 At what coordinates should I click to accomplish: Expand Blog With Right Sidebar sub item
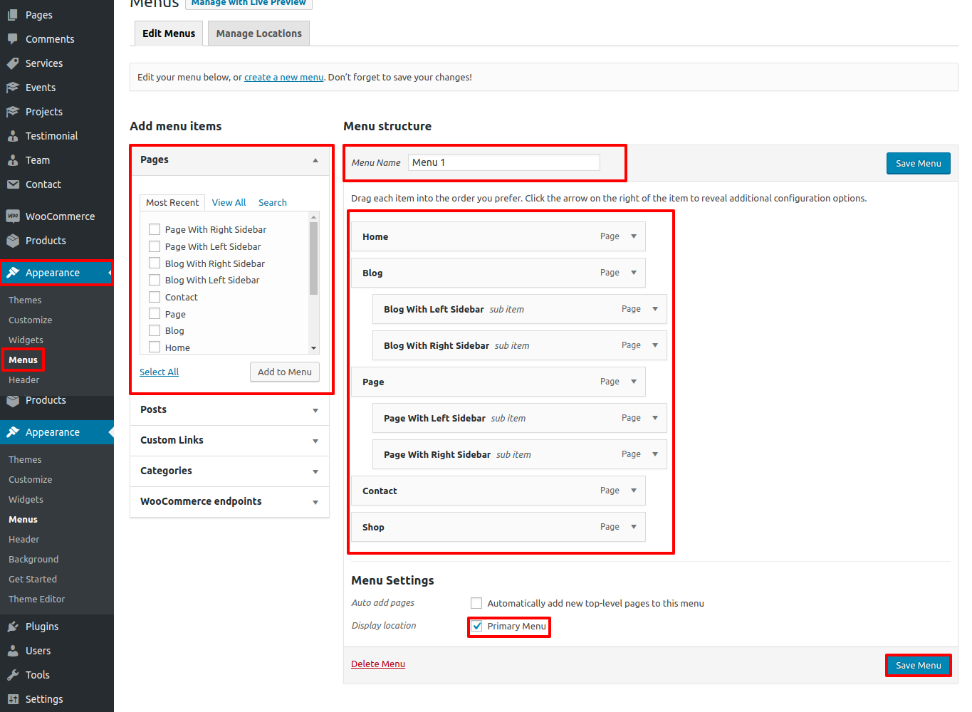click(655, 345)
